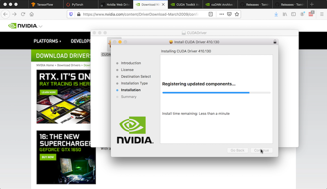Switch to the cuDNN Archive tab
Screen dimensions: 327x189
point(220,4)
